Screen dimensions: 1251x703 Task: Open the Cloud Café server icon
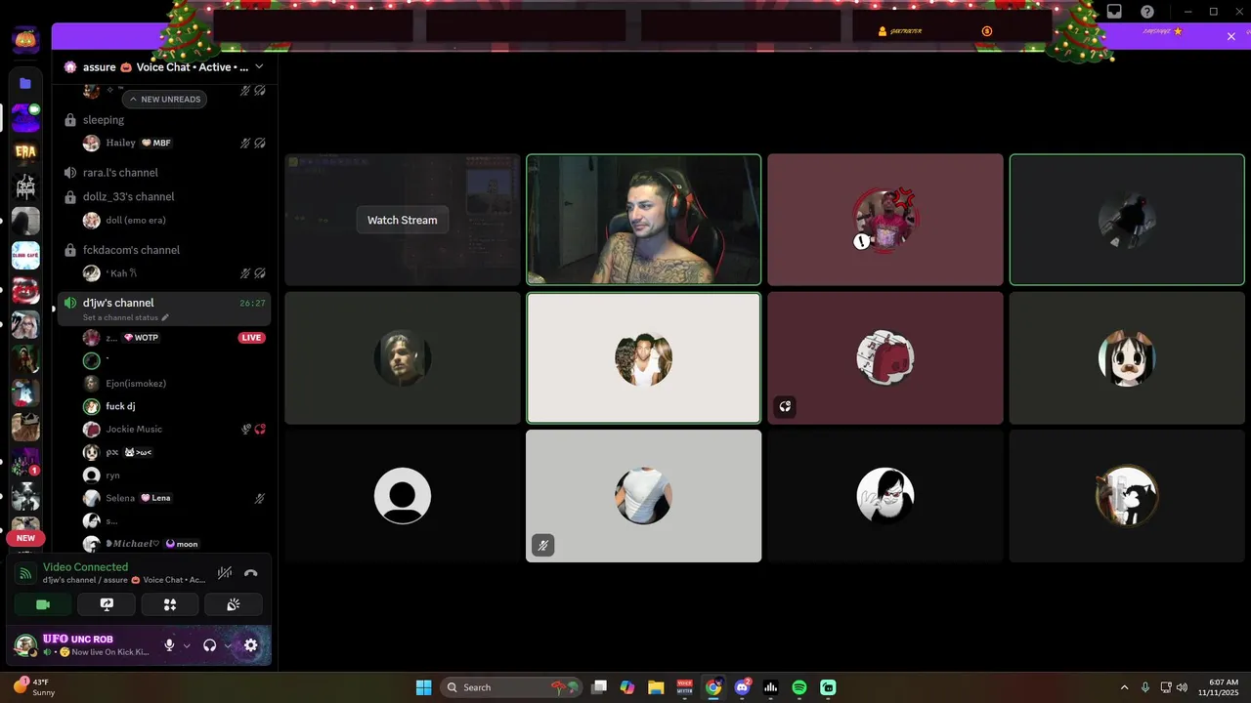point(25,256)
